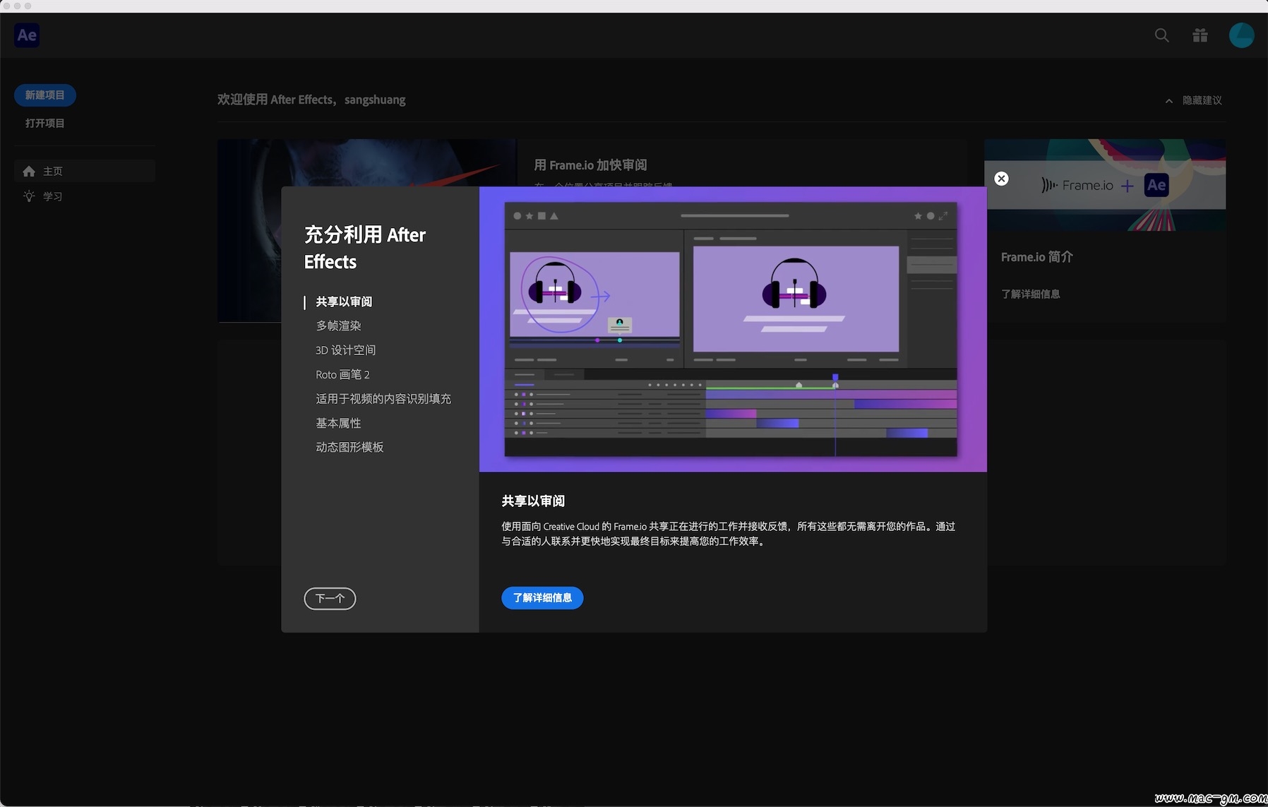Select 3D 设计空间 in dialog list

tap(345, 350)
